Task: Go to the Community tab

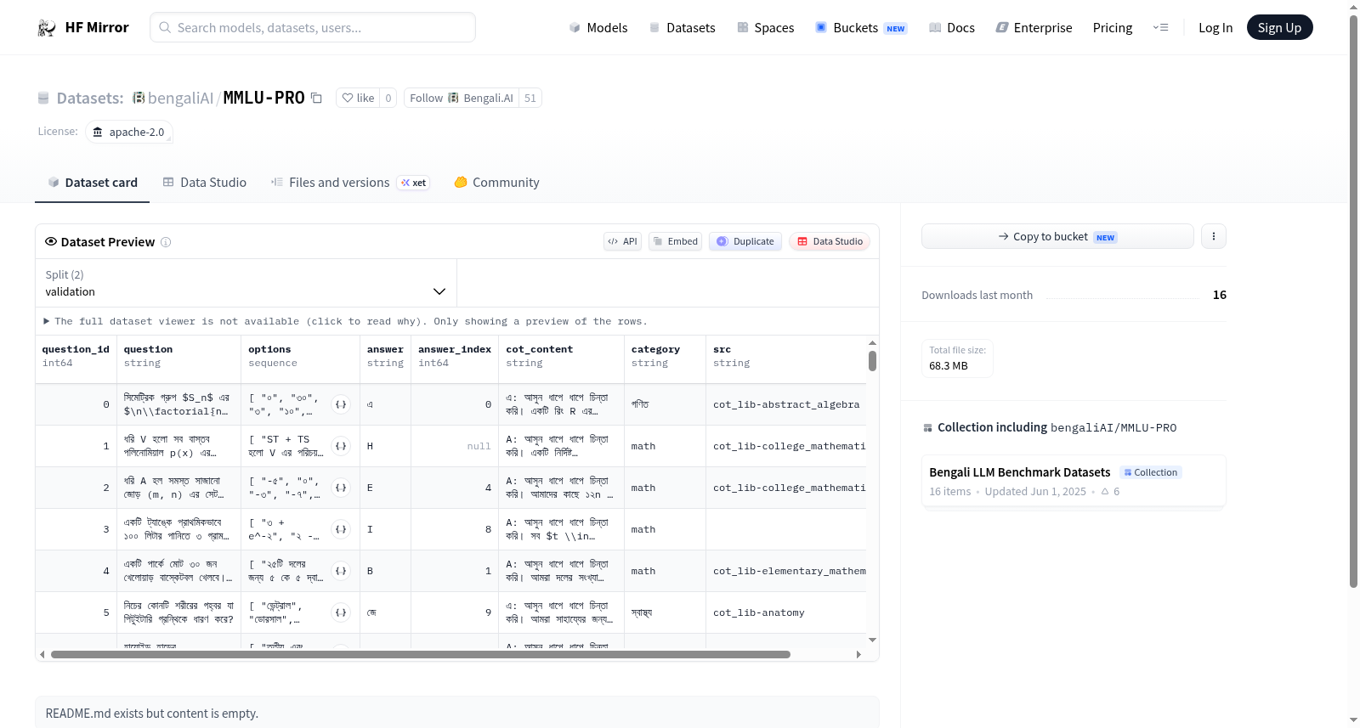Action: [x=496, y=183]
